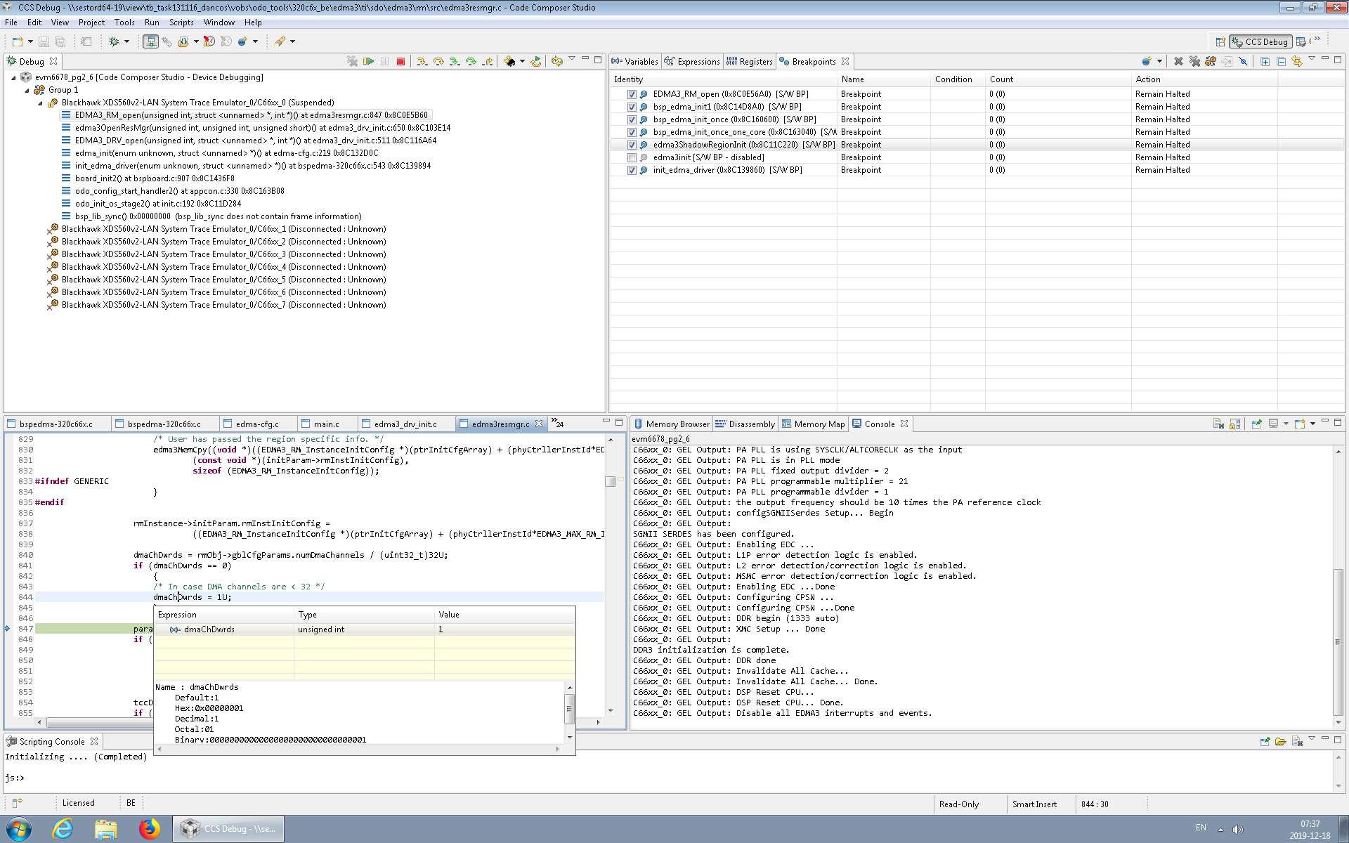Toggle the init_edma_driver breakpoint checkbox
Image resolution: width=1349 pixels, height=843 pixels.
(632, 170)
